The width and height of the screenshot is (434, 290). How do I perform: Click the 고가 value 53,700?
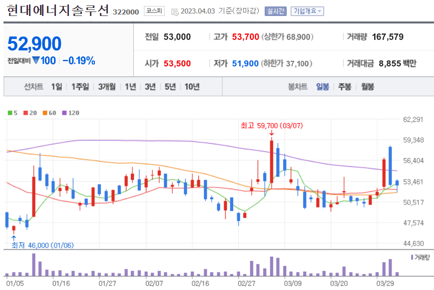[246, 37]
